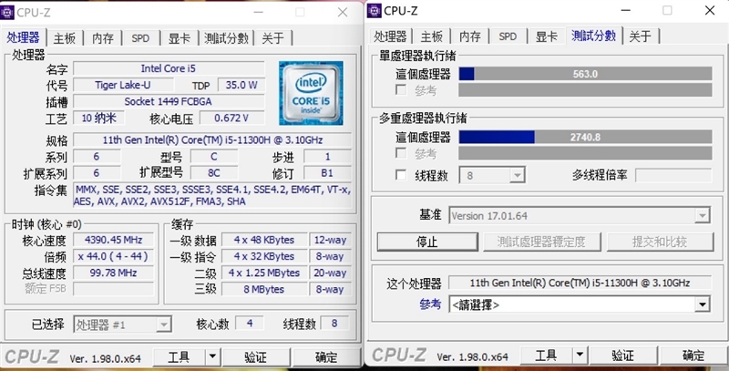729x371 pixels.
Task: Click the 核心数 value 4
Action: [250, 323]
